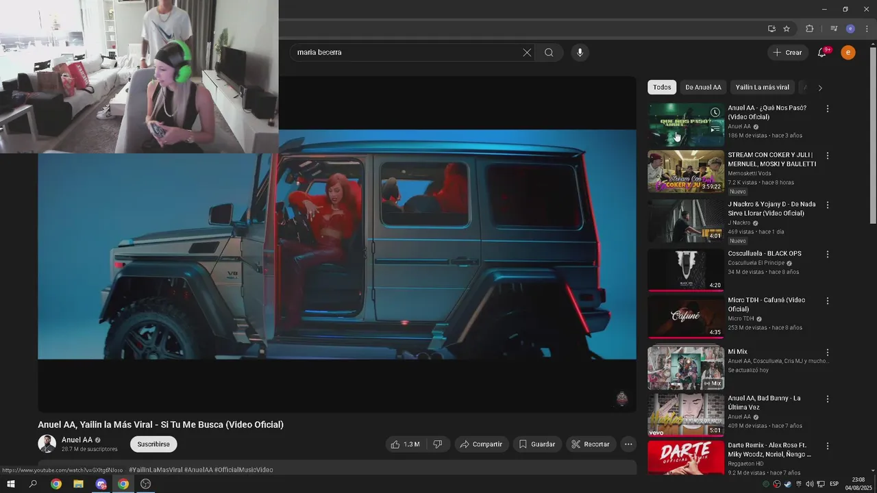Open Steam tray icon
This screenshot has width=877, height=493.
[x=788, y=484]
